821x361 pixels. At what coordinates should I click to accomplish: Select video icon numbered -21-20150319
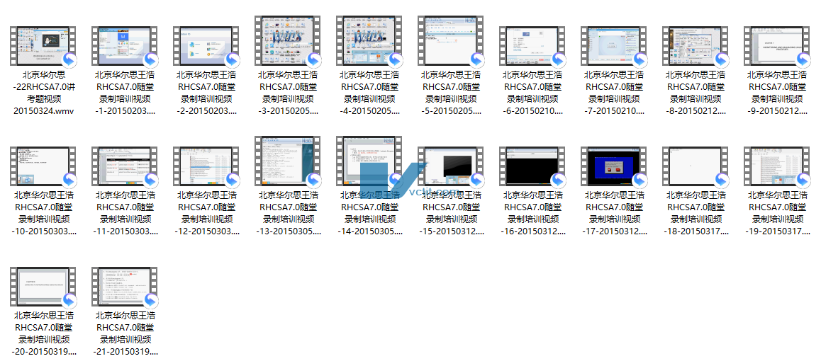(x=125, y=287)
